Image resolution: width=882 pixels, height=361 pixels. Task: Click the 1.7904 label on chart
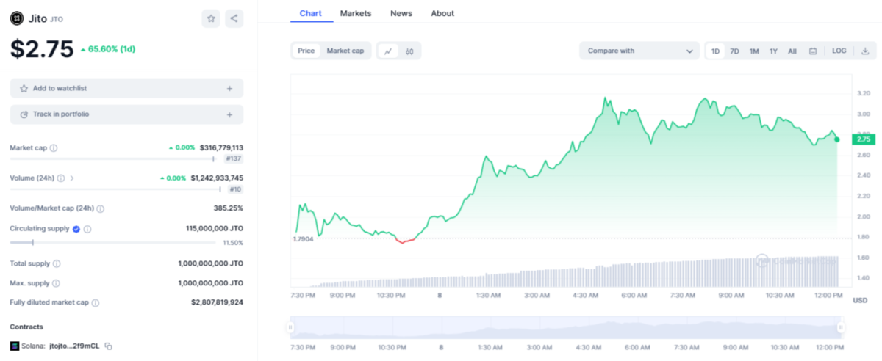pyautogui.click(x=303, y=238)
